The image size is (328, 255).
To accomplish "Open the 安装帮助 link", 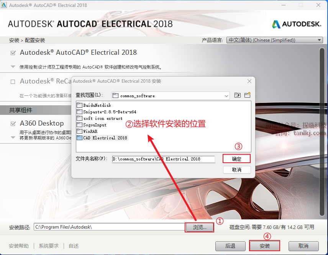I will [19, 246].
